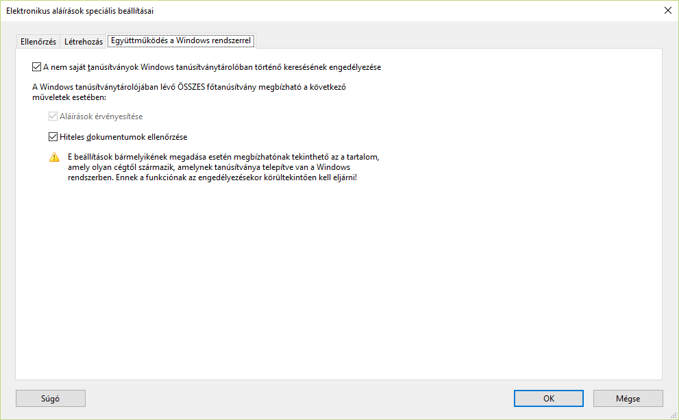Switch to the Ellenőrzés tab
This screenshot has height=420, width=679.
[39, 41]
